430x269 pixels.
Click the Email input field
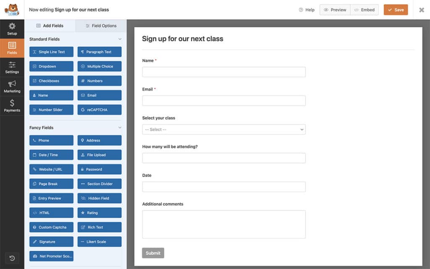(x=224, y=101)
